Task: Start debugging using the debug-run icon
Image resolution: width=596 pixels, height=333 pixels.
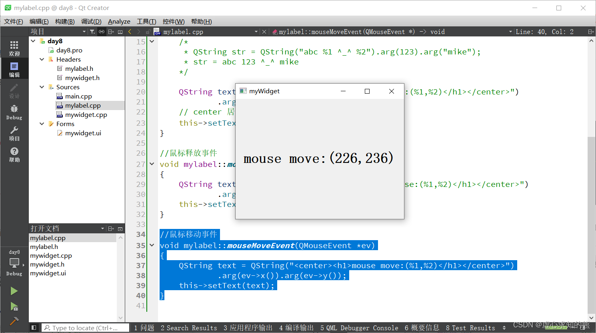Action: 14,307
